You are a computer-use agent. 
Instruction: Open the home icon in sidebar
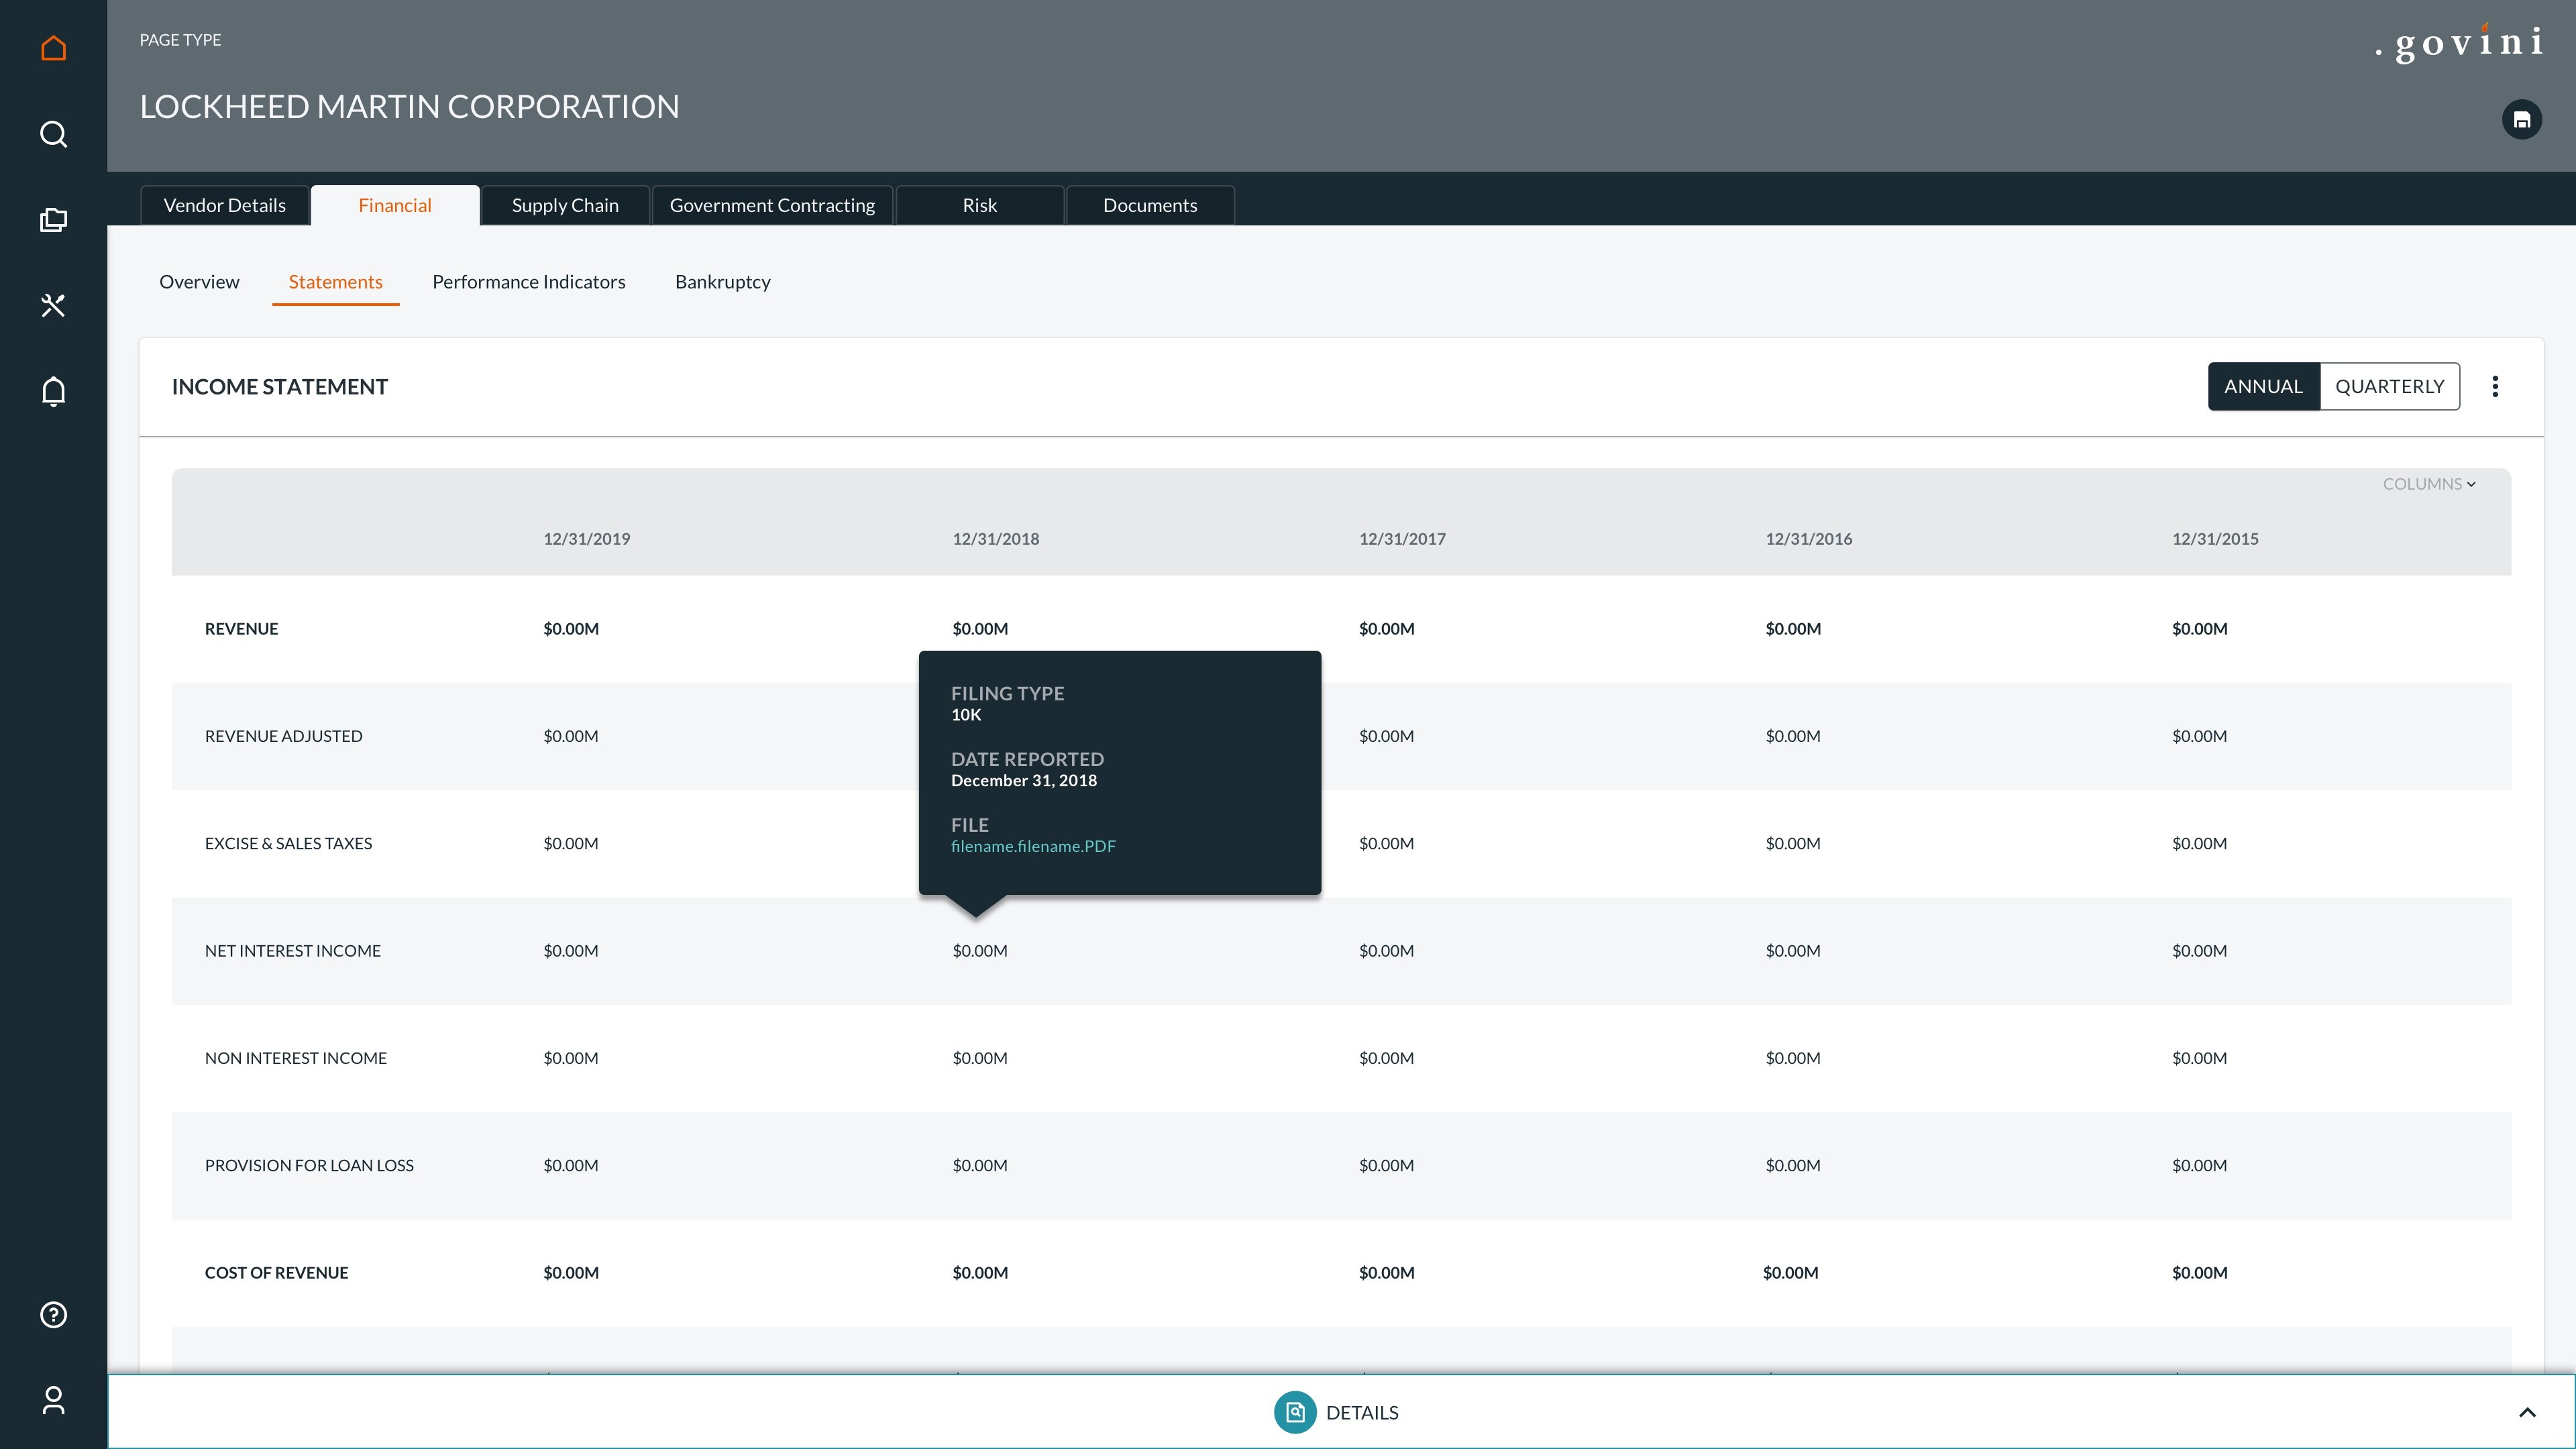(x=53, y=48)
